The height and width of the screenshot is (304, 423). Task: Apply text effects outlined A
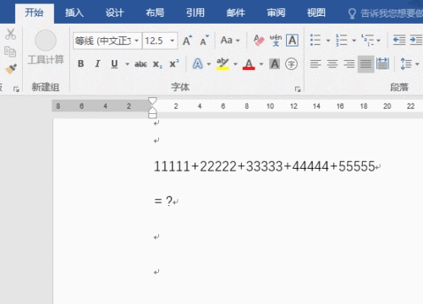[x=197, y=64]
